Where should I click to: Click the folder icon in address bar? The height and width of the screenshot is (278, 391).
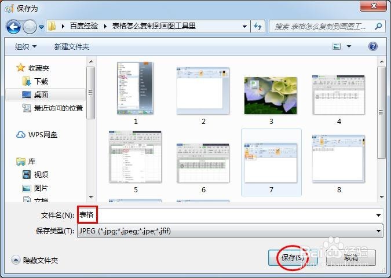click(52, 26)
